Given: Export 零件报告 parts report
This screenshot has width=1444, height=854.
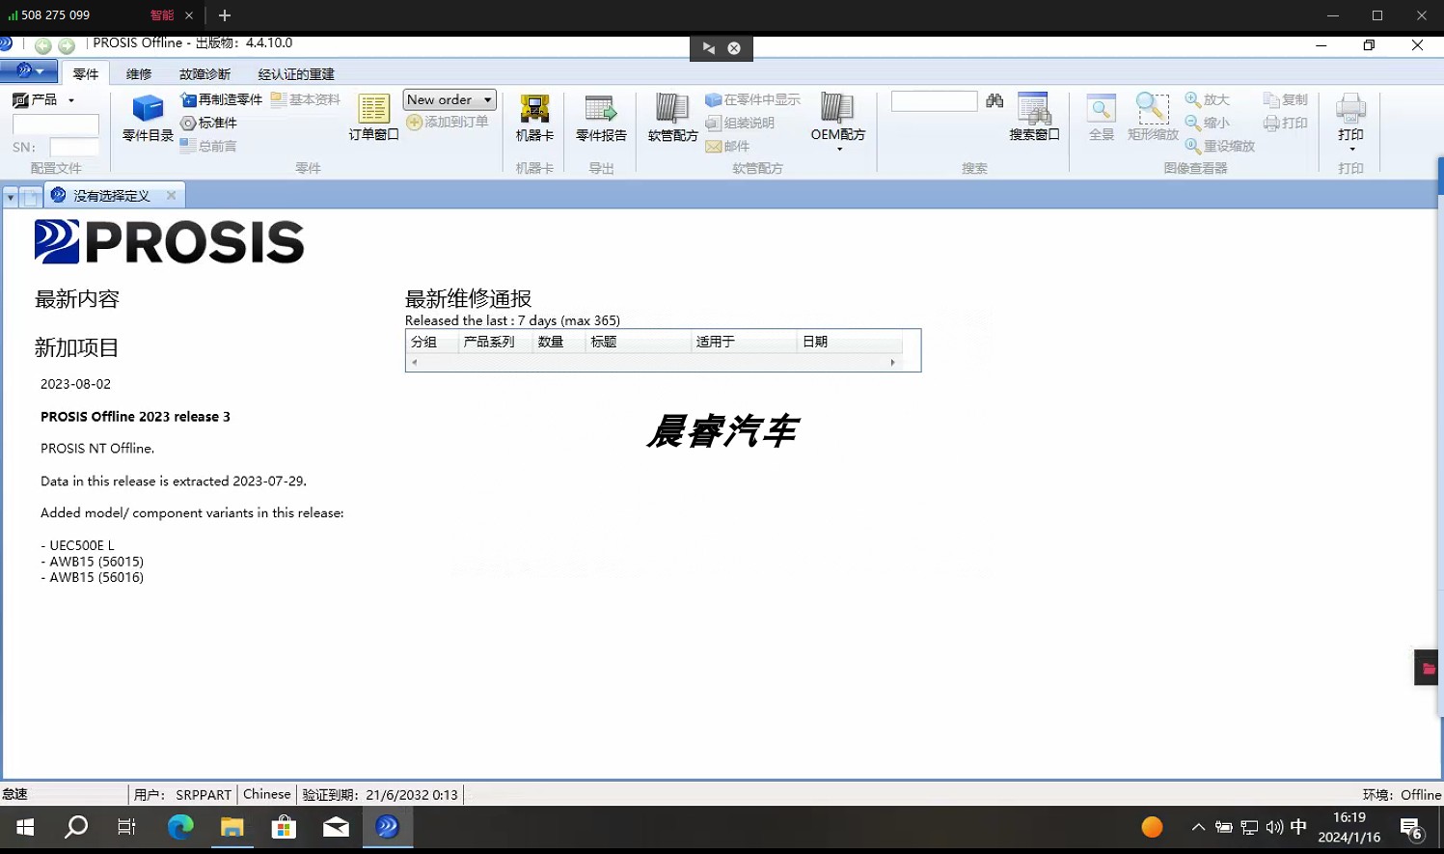Looking at the screenshot, I should coord(601,118).
